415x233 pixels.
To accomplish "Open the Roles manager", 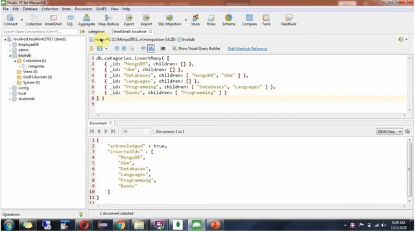I will 211,20.
